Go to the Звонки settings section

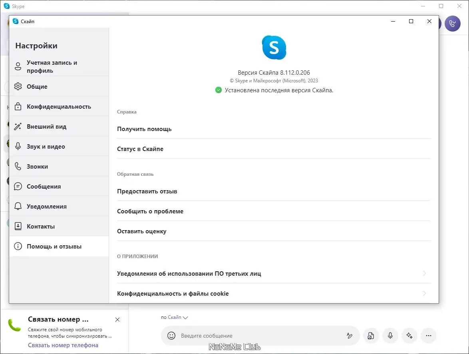pyautogui.click(x=59, y=166)
